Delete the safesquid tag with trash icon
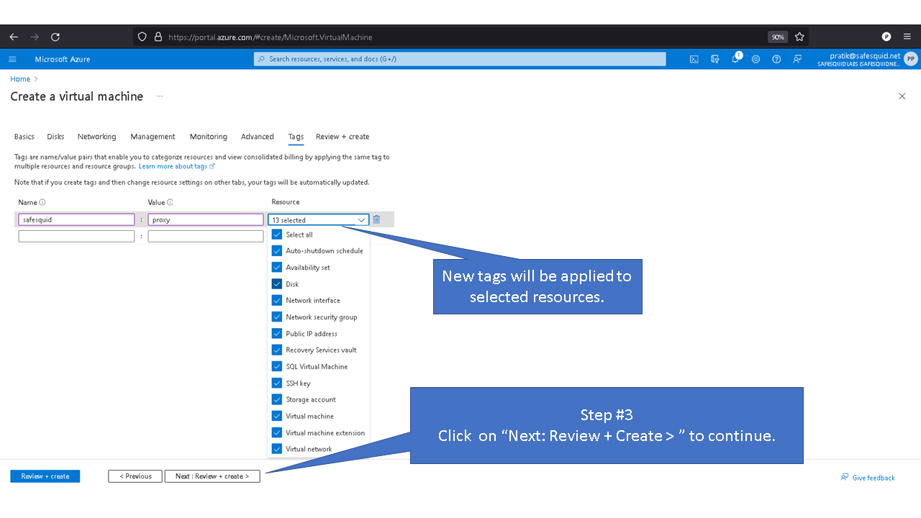Screen dimensions: 921x518 click(x=376, y=219)
